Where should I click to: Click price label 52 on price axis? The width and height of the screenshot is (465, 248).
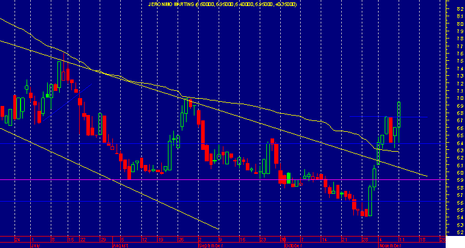(460, 232)
